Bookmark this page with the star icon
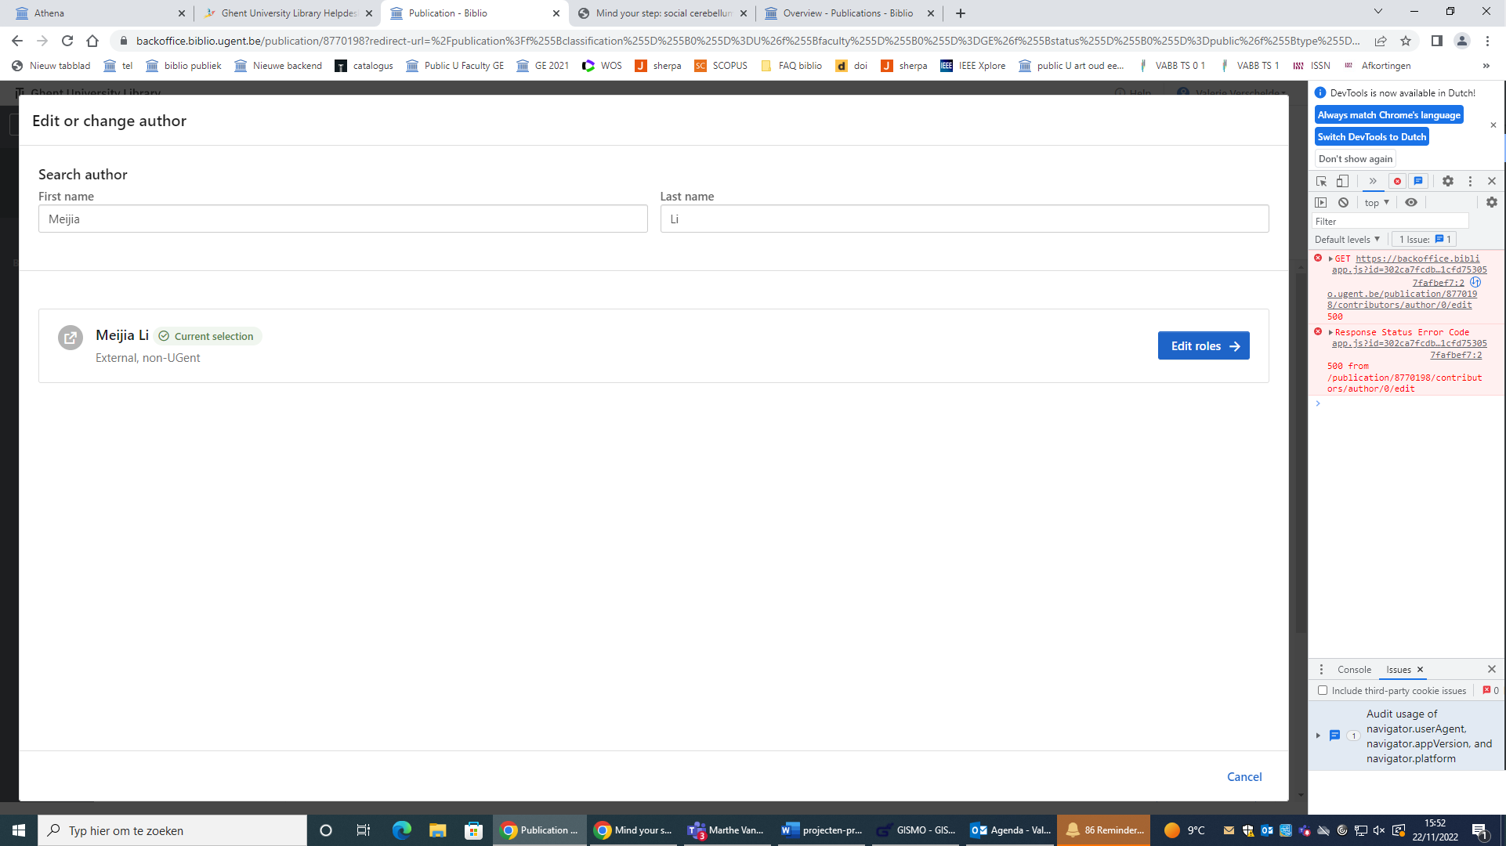The image size is (1506, 846). 1406,41
